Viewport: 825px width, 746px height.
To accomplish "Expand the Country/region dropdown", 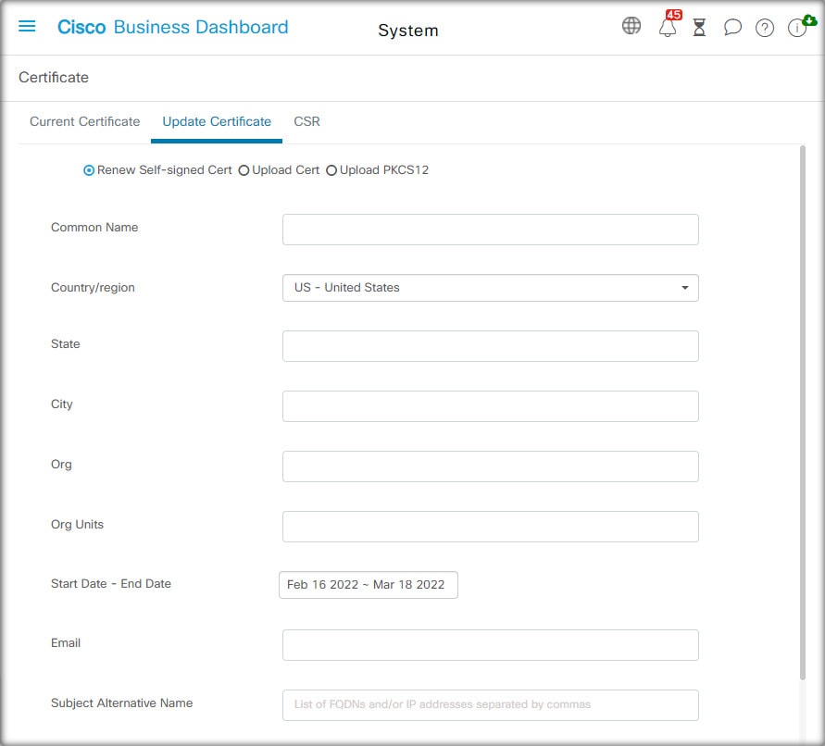I will pyautogui.click(x=490, y=288).
